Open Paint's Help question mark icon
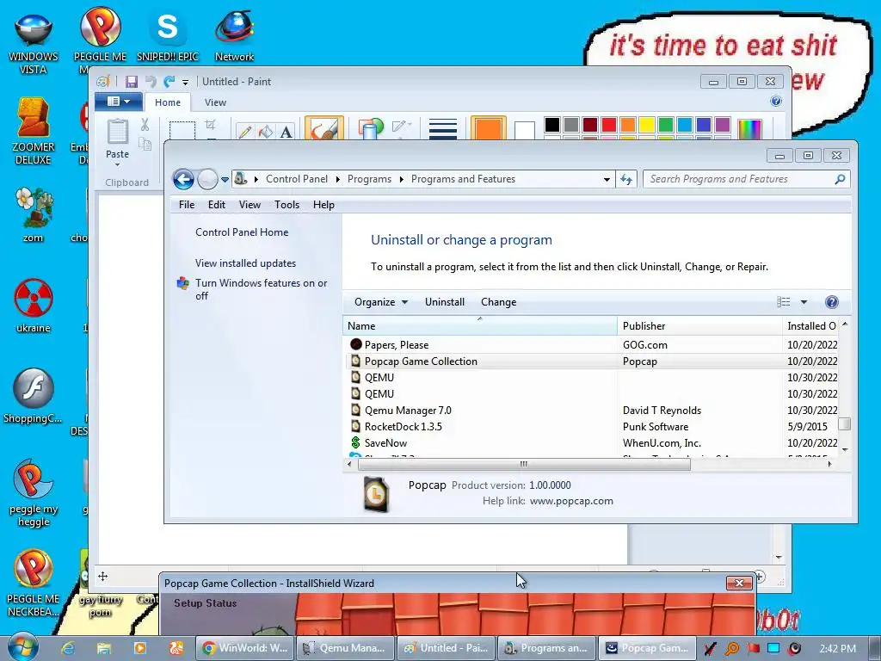This screenshot has height=661, width=881. (776, 102)
